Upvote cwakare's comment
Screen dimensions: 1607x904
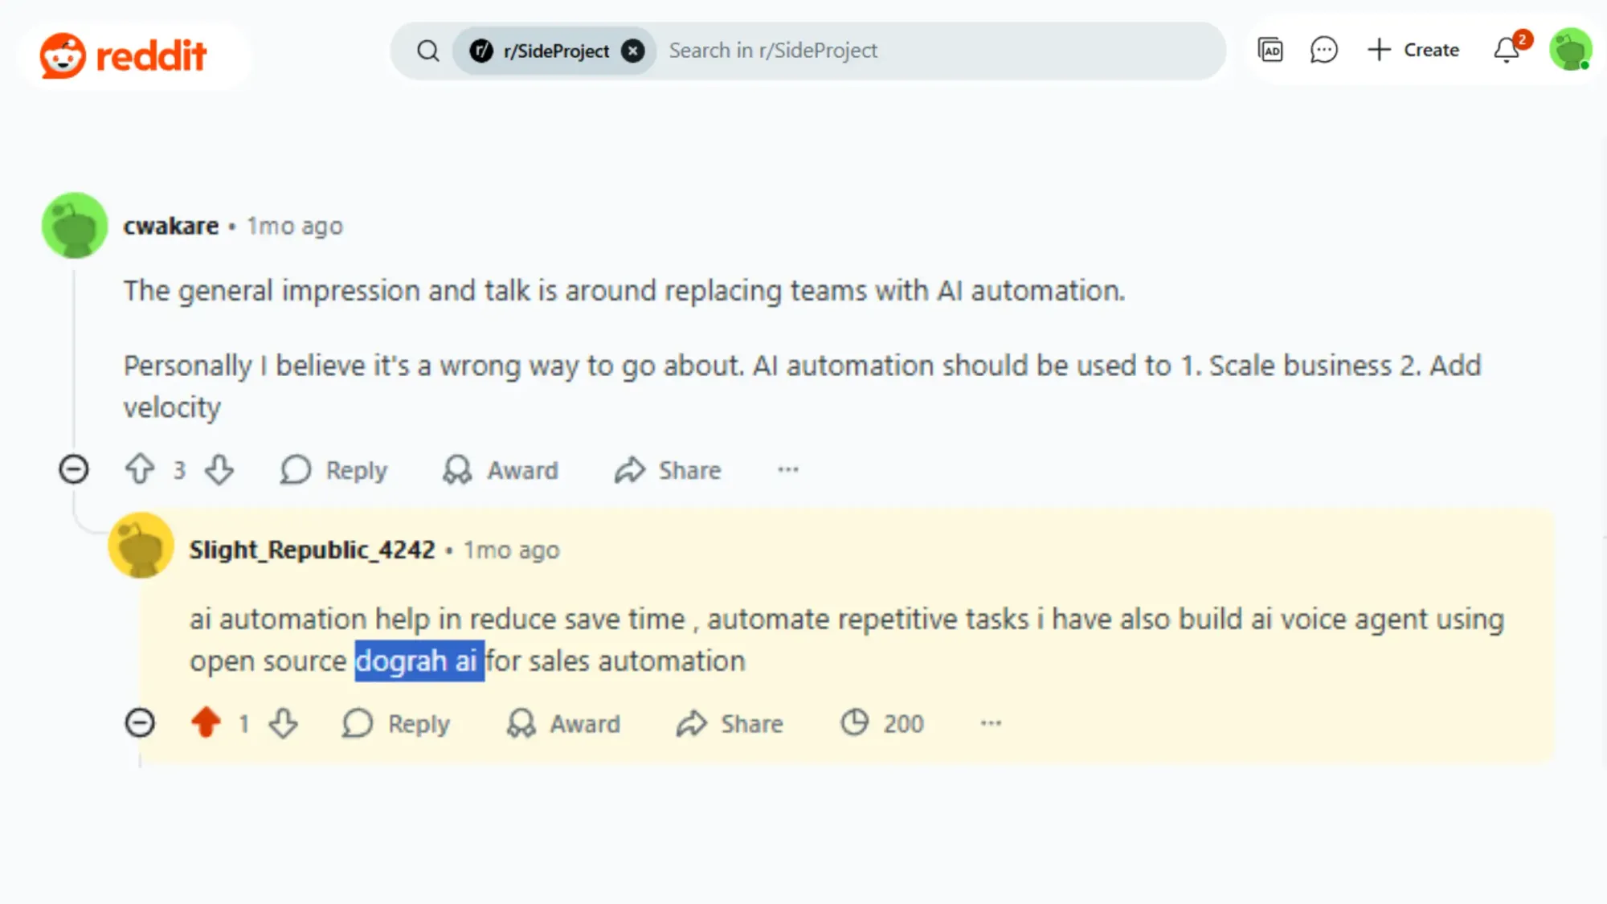point(141,469)
